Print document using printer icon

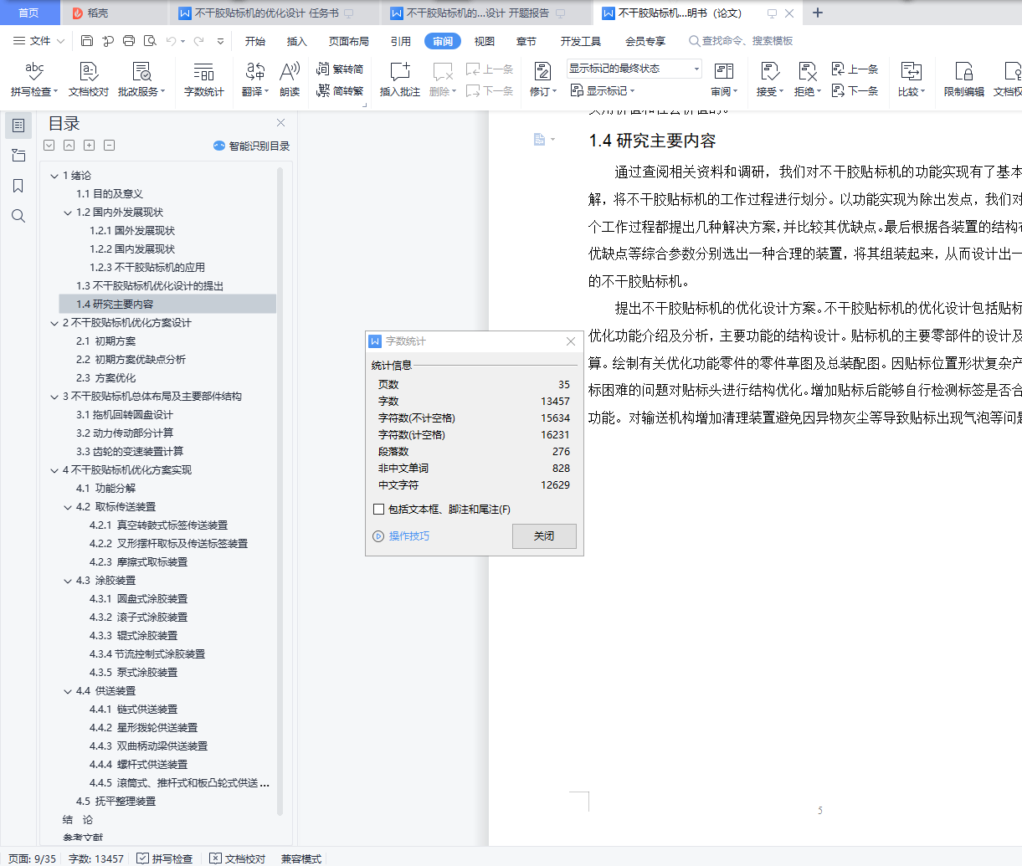coord(128,40)
